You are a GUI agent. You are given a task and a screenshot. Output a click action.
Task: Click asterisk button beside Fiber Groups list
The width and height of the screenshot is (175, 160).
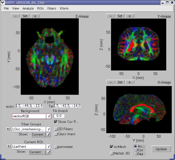coord(9,129)
